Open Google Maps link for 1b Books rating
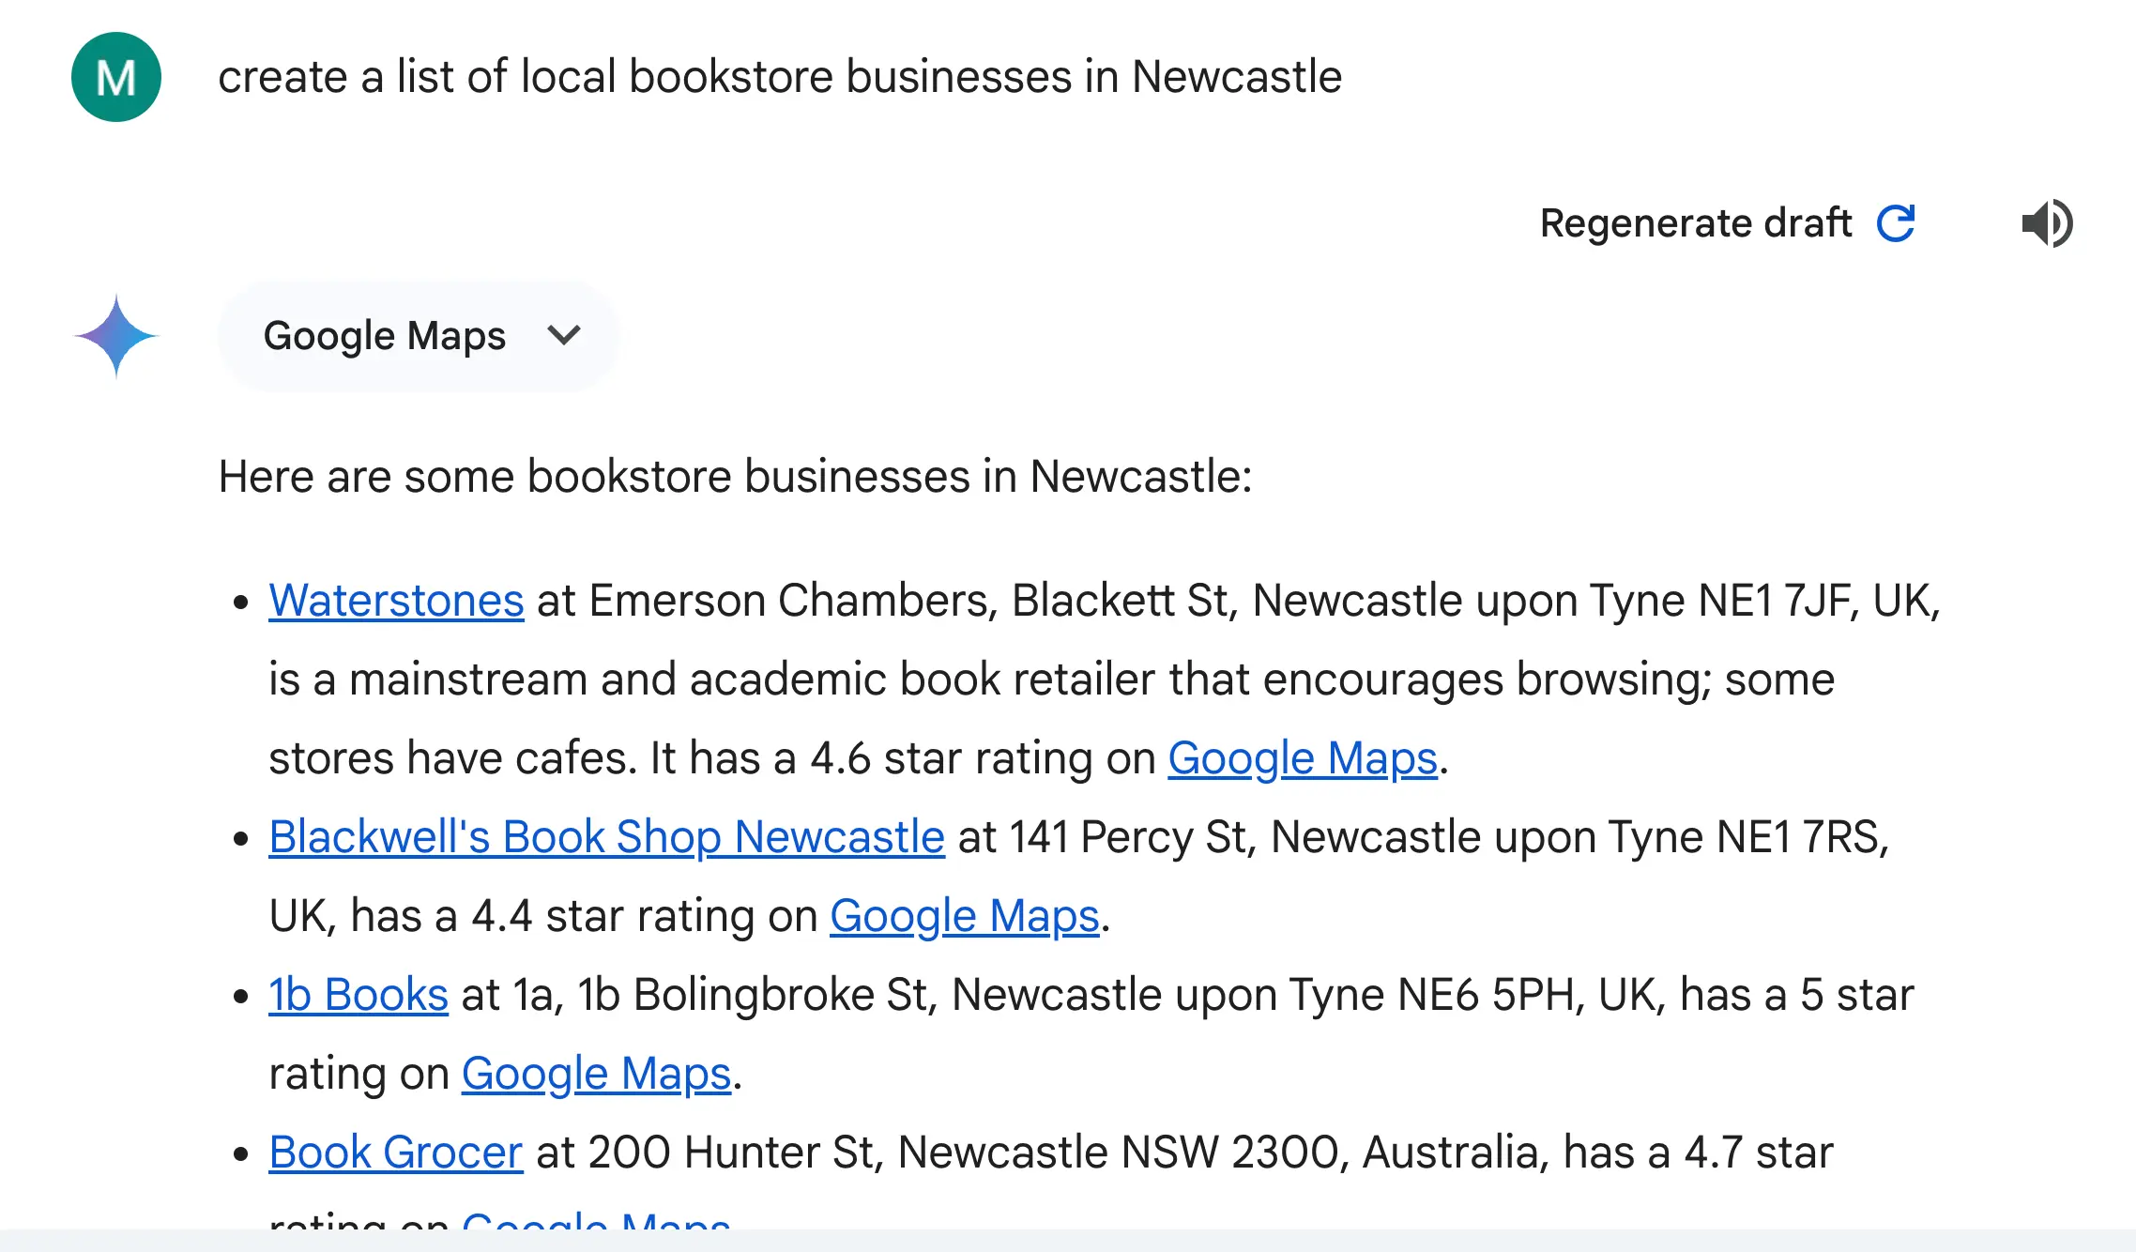Image resolution: width=2136 pixels, height=1252 pixels. (x=596, y=1074)
